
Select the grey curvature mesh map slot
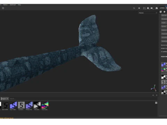pyautogui.click(x=164, y=82)
